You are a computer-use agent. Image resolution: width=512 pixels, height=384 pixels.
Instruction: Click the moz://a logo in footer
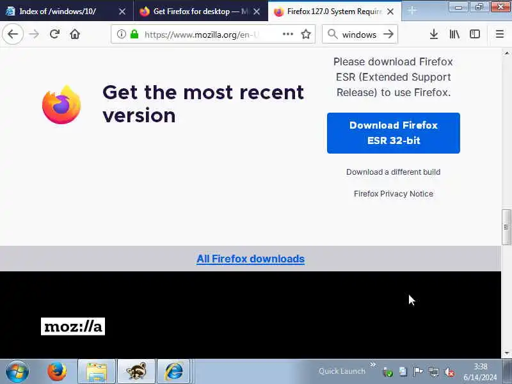pos(73,326)
